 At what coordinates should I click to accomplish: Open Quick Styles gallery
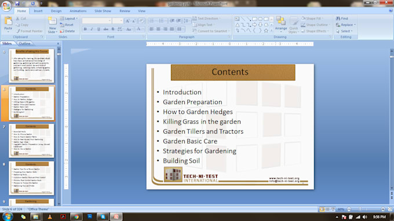293,24
